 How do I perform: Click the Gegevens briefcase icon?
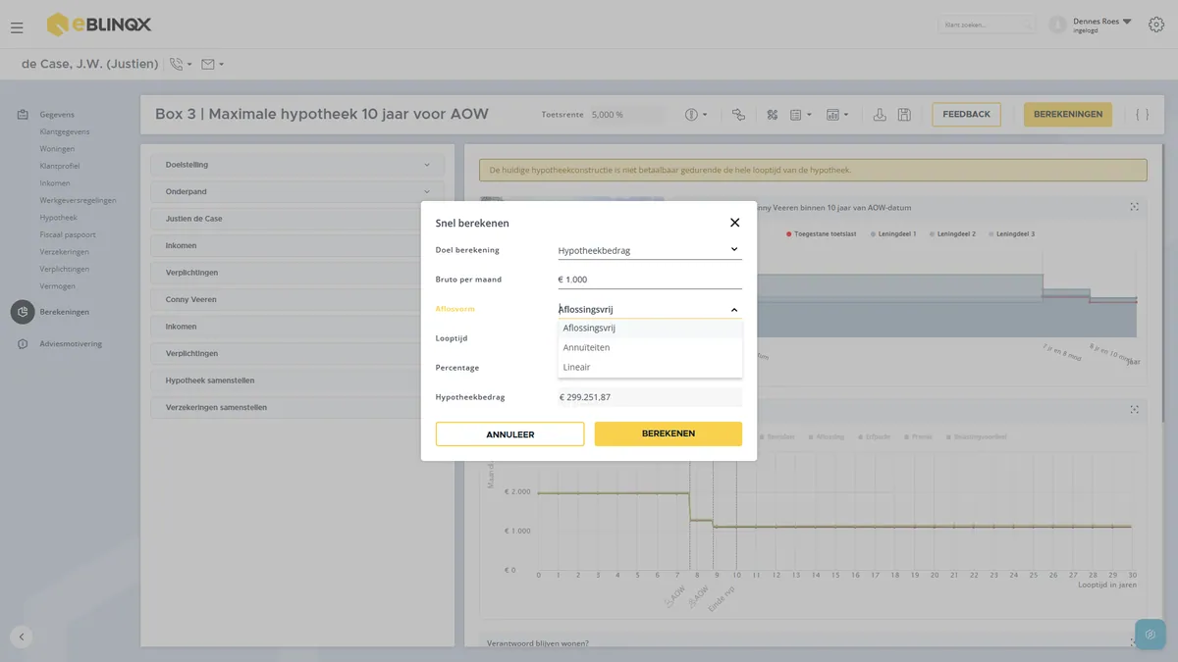tap(23, 115)
